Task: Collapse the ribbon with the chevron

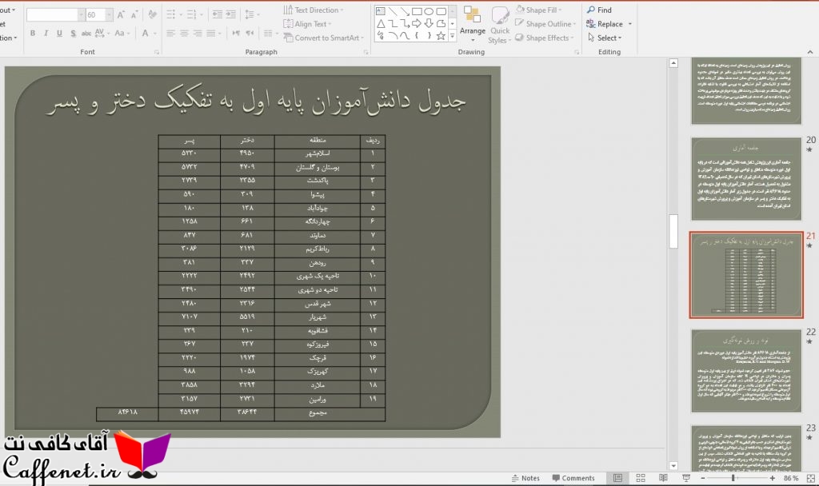Action: point(809,52)
